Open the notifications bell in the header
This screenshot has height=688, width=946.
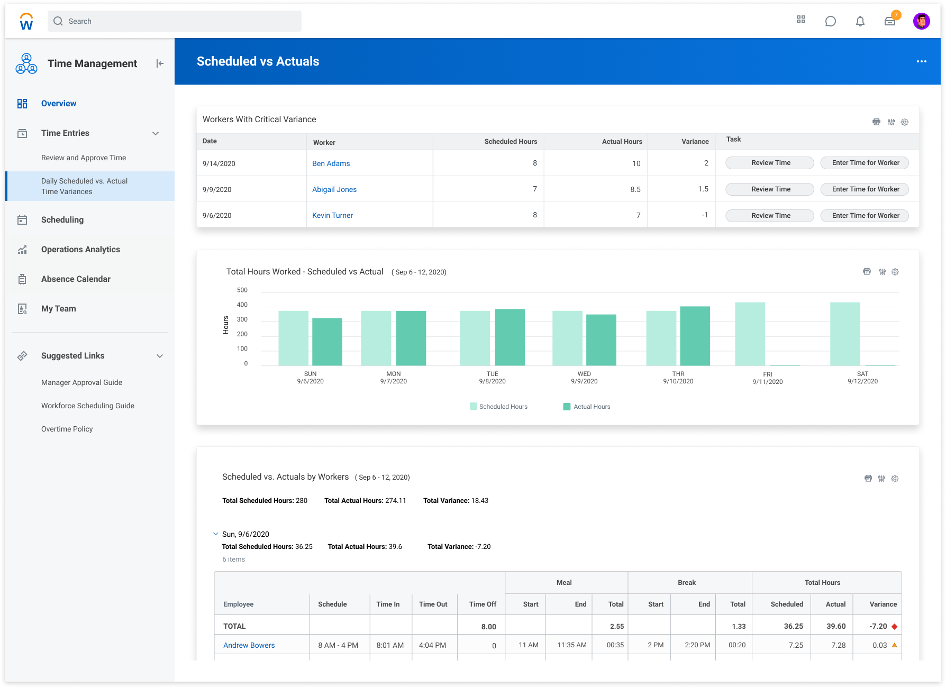[x=860, y=21]
